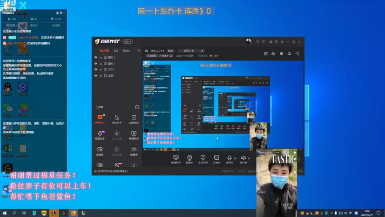The image size is (385, 217).
Task: Click the notification bell icon
Action: (x=289, y=54)
